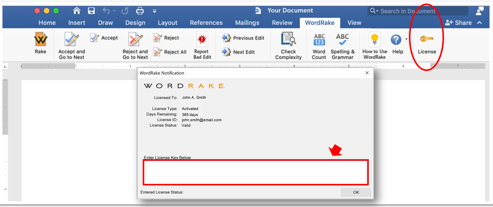493x207 pixels.
Task: Click the Enter License Key text field
Action: (255, 172)
